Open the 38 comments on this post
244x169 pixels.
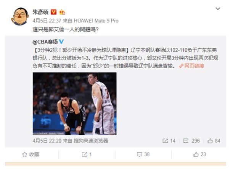[x=143, y=155]
